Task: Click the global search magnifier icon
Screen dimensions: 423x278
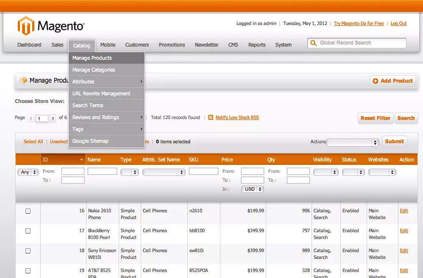Action: (x=314, y=43)
